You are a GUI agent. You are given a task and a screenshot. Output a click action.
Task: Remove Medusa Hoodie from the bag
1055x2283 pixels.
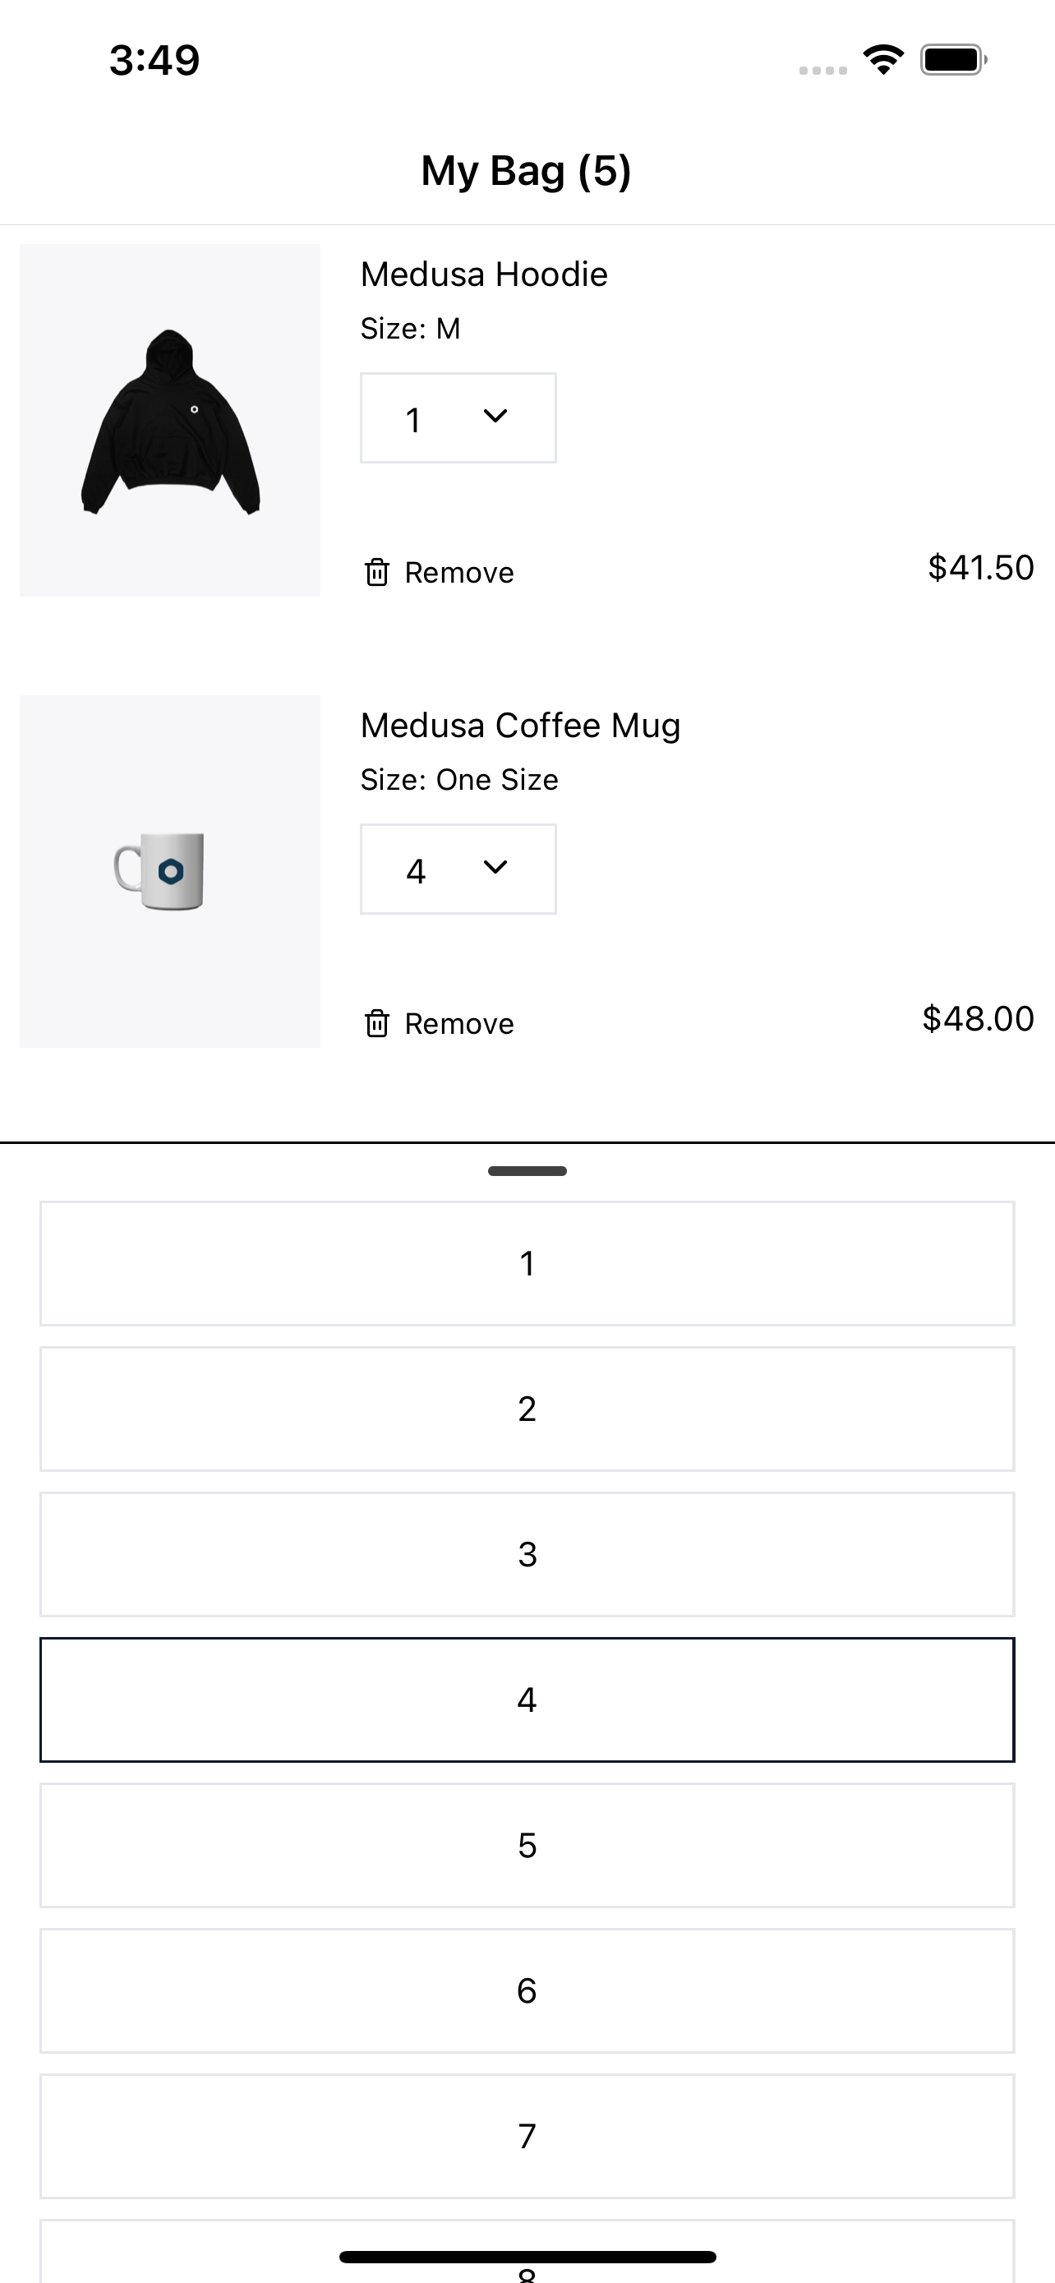tap(458, 573)
